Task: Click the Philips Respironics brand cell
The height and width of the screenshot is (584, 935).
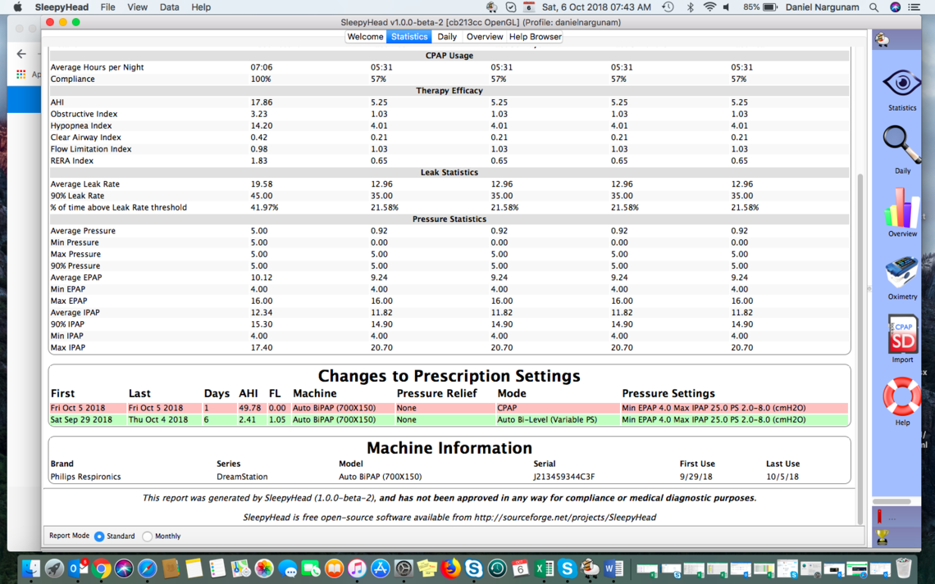Action: tap(86, 477)
